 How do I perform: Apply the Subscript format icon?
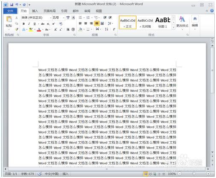(48, 24)
